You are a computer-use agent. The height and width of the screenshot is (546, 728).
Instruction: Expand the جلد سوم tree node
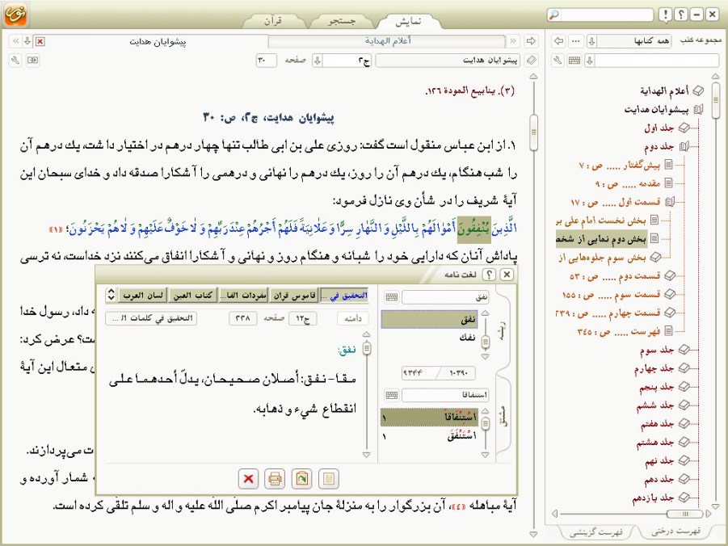point(684,350)
